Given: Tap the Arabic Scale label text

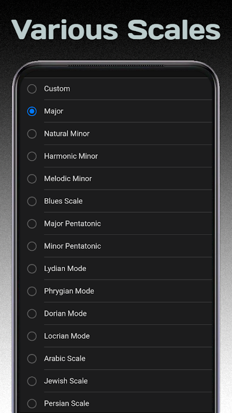Looking at the screenshot, I should (x=65, y=358).
